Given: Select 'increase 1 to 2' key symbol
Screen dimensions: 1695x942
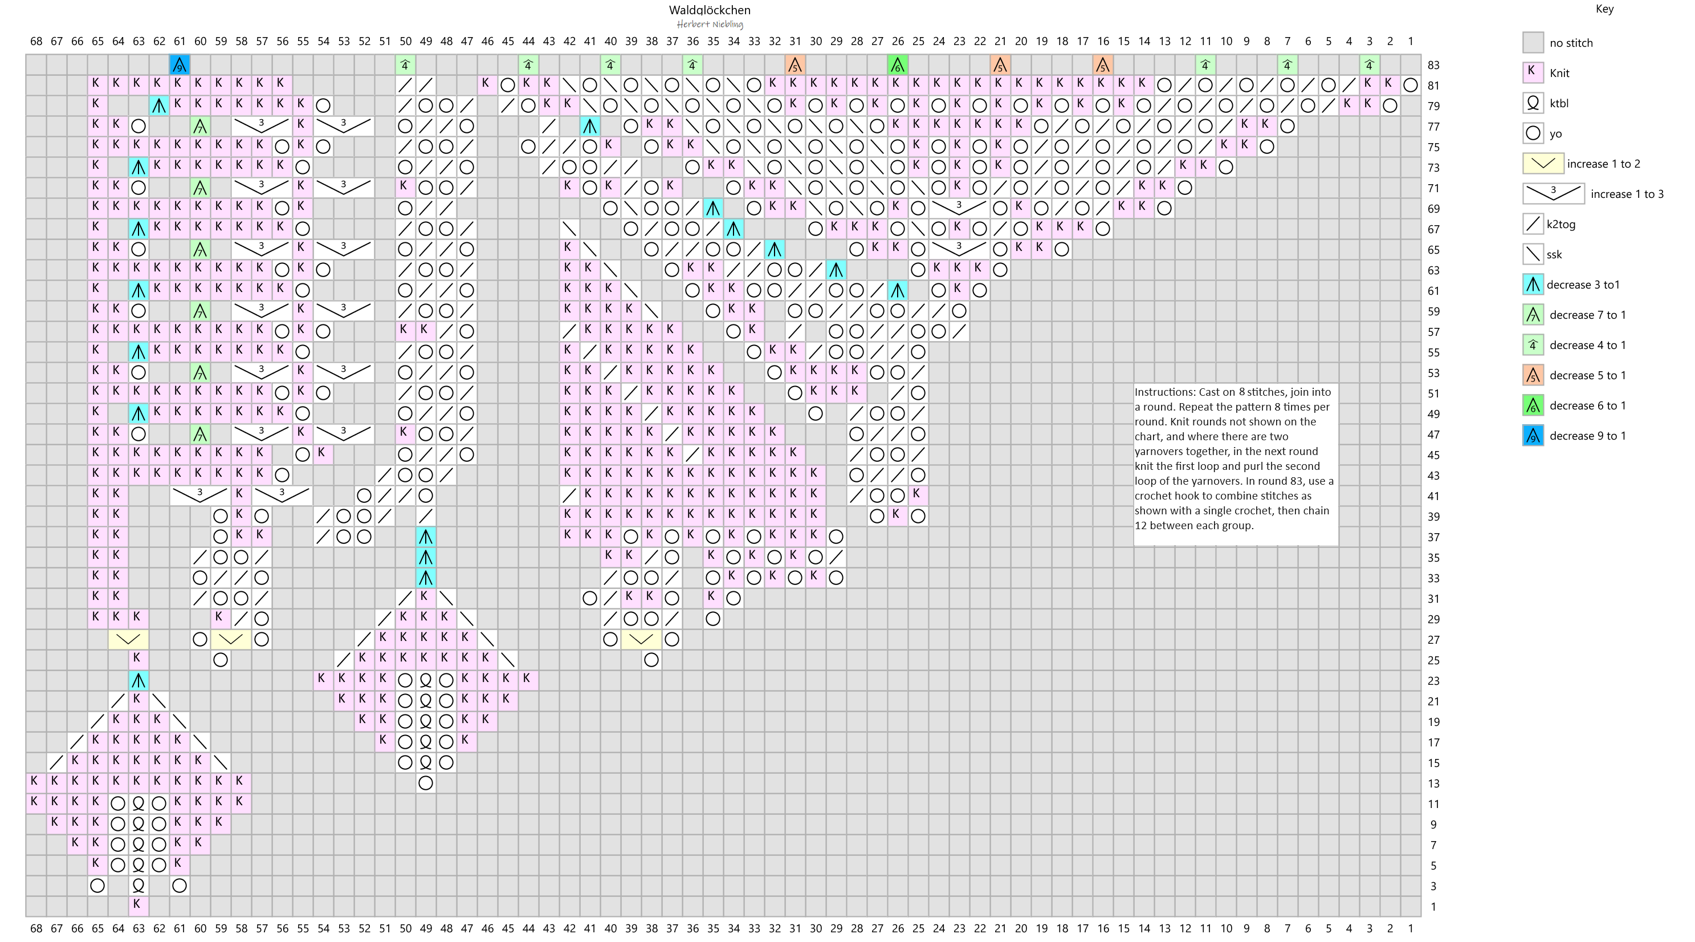Looking at the screenshot, I should point(1542,163).
